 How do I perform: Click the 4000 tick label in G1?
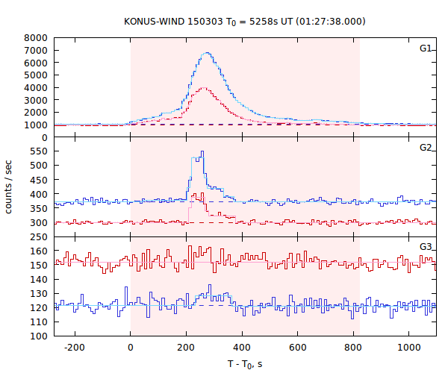coord(36,87)
